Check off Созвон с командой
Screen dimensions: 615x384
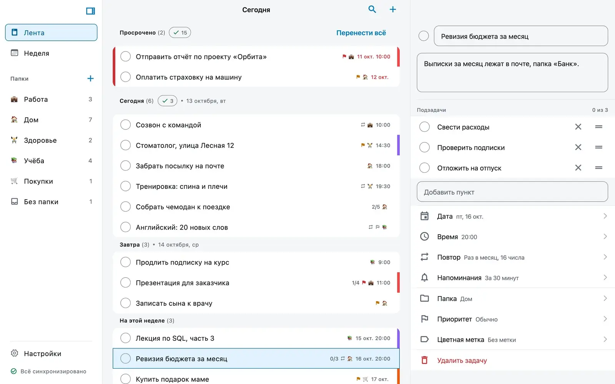pos(126,125)
